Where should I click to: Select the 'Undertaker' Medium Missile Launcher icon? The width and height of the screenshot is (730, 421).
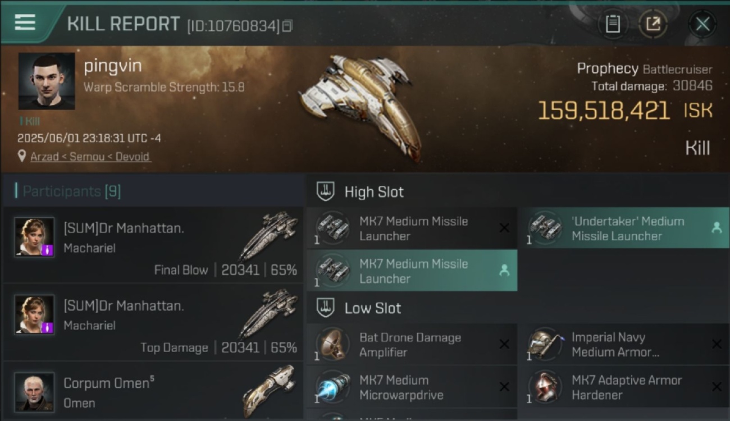[545, 228]
